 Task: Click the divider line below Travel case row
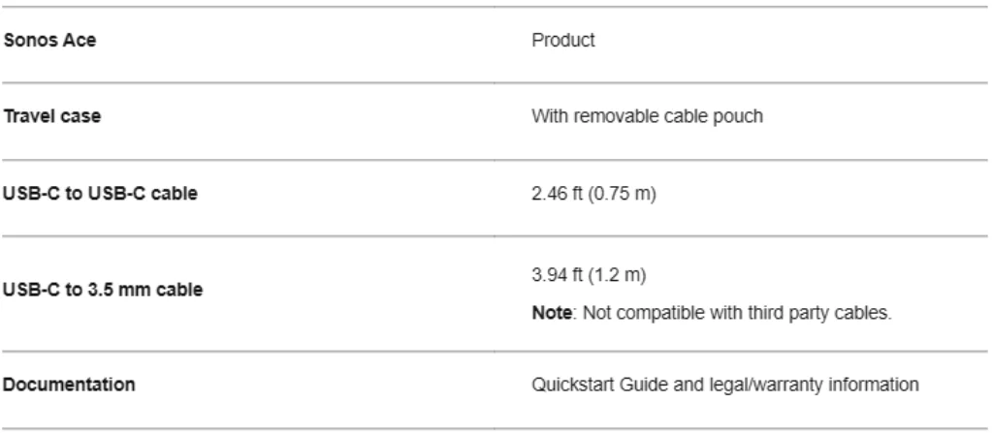[496, 160]
